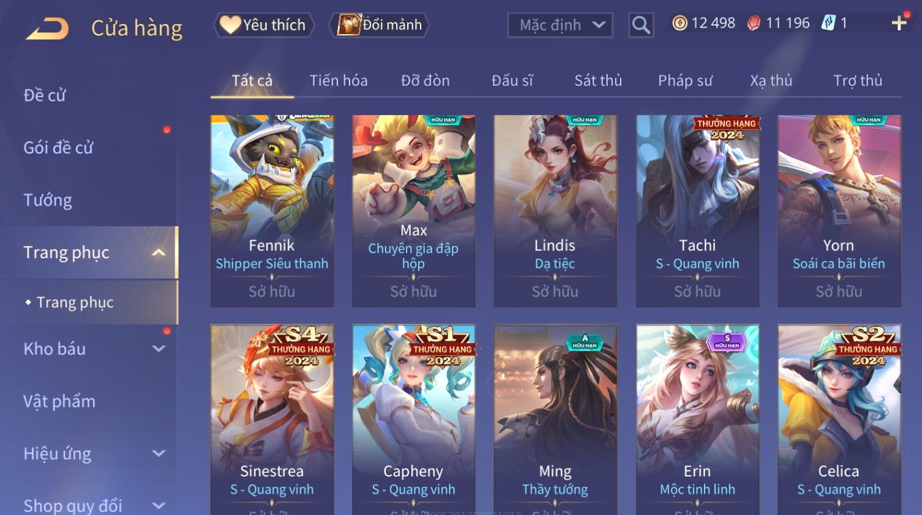Expand the Hiệu ứng sidebar section
922x515 pixels.
pyautogui.click(x=159, y=453)
